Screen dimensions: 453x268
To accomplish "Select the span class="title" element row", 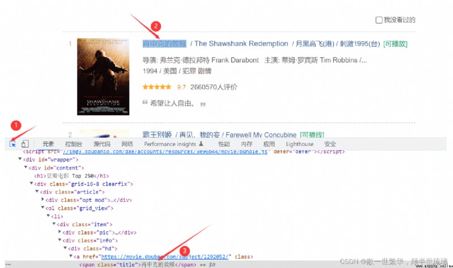I will (225, 265).
